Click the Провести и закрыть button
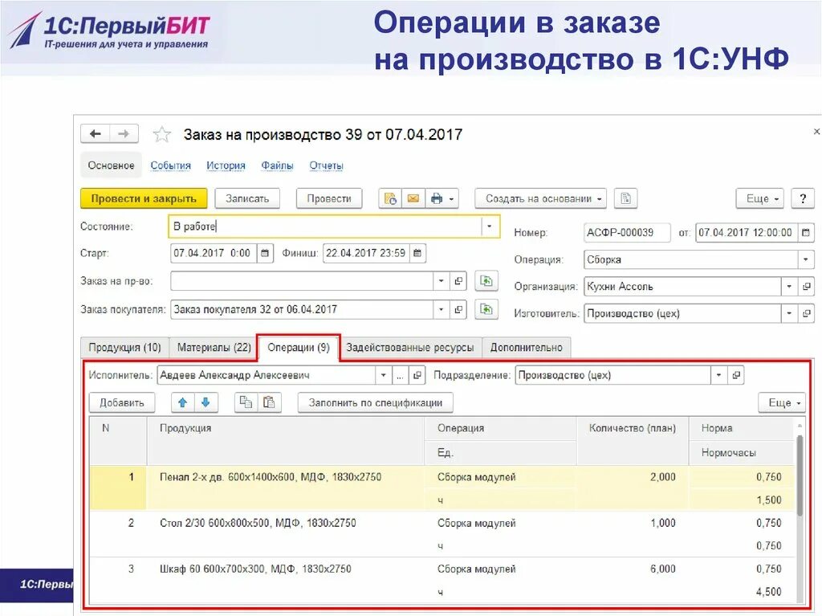 click(144, 199)
